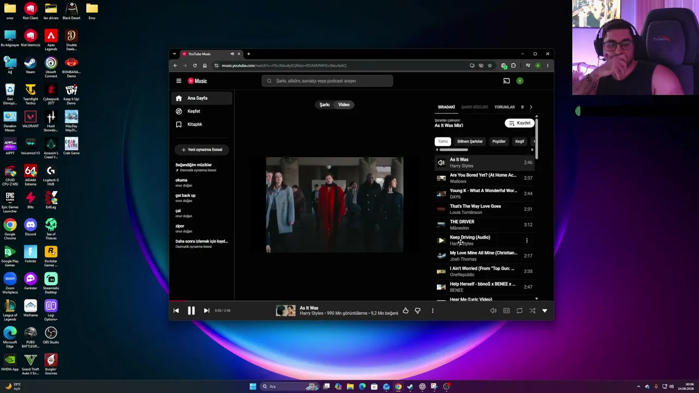Viewport: 699px width, 393px height.
Task: Bookmark this page with the star icon
Action: (490, 65)
